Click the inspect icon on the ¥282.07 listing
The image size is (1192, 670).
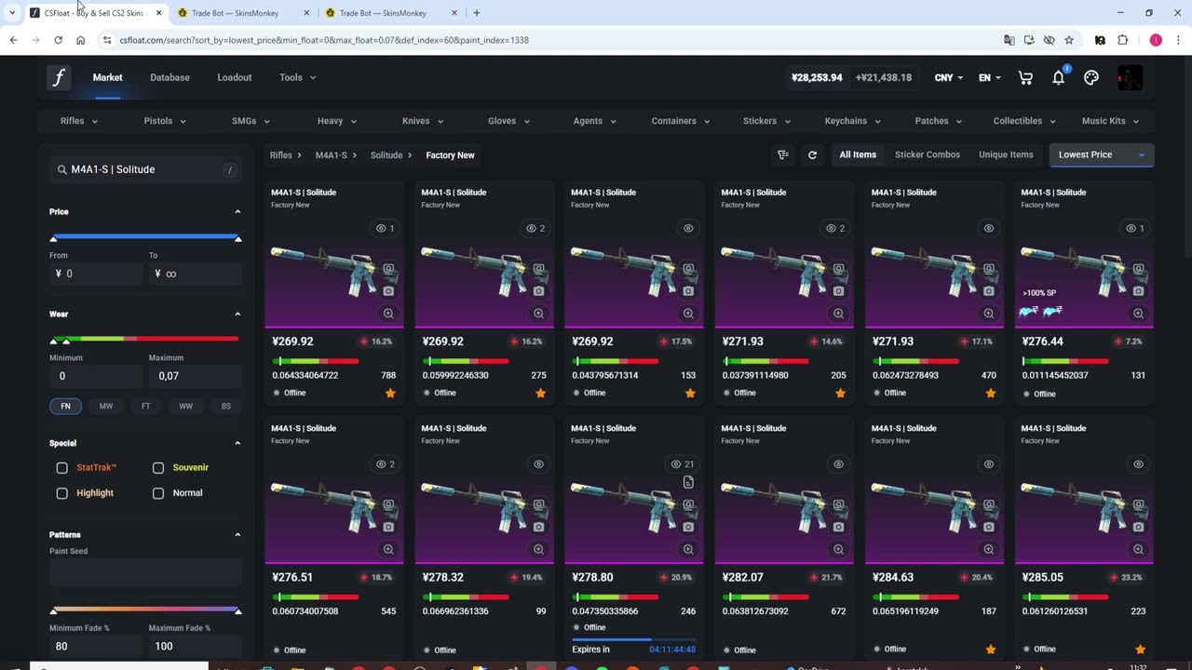(x=838, y=505)
